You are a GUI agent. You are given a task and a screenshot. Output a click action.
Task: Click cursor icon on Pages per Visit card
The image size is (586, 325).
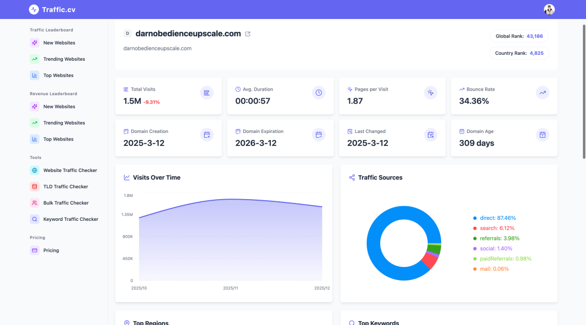[430, 93]
